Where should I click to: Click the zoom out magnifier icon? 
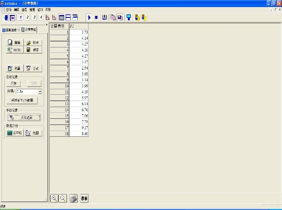tap(62, 198)
